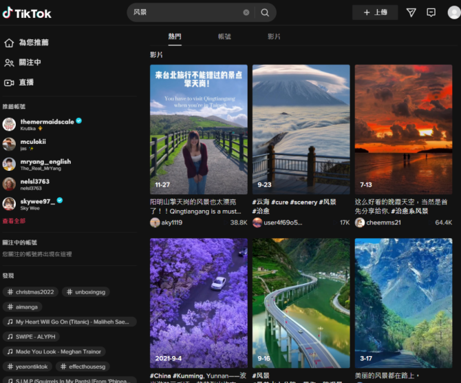The image size is (461, 383).
Task: Open the inbox notification icon
Action: (431, 12)
